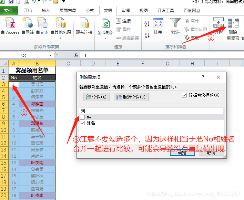
Task: Click print preview icon in quick toolbar
Action: coord(26,2)
